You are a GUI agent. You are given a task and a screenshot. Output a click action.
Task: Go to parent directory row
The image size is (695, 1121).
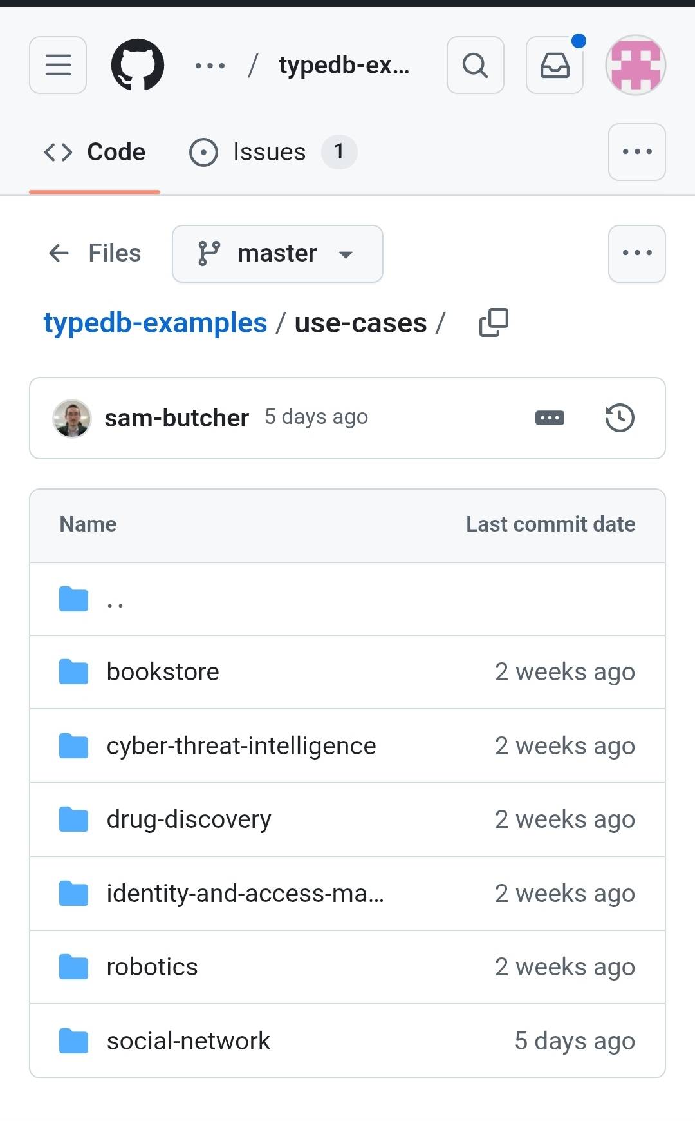(347, 599)
